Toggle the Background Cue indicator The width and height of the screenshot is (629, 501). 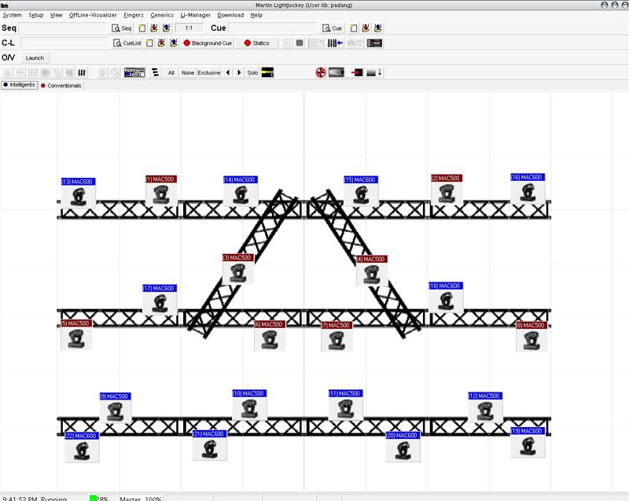(208, 43)
